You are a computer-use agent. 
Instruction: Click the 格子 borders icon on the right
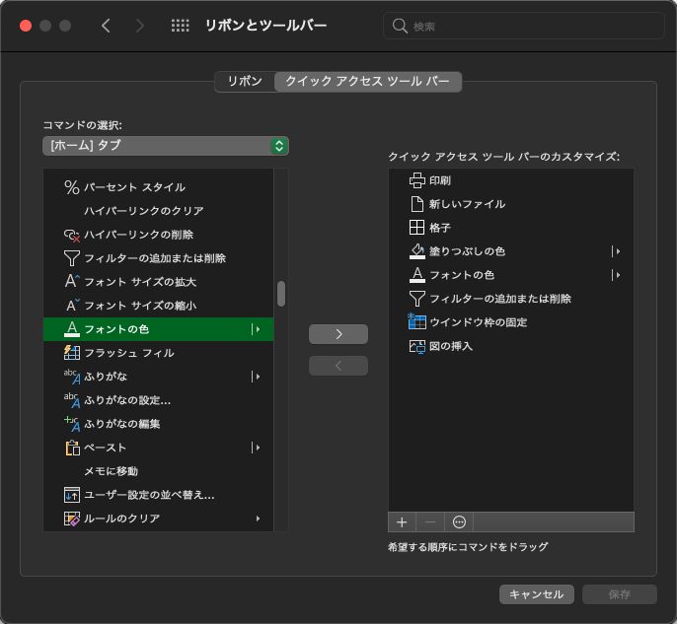pyautogui.click(x=416, y=228)
